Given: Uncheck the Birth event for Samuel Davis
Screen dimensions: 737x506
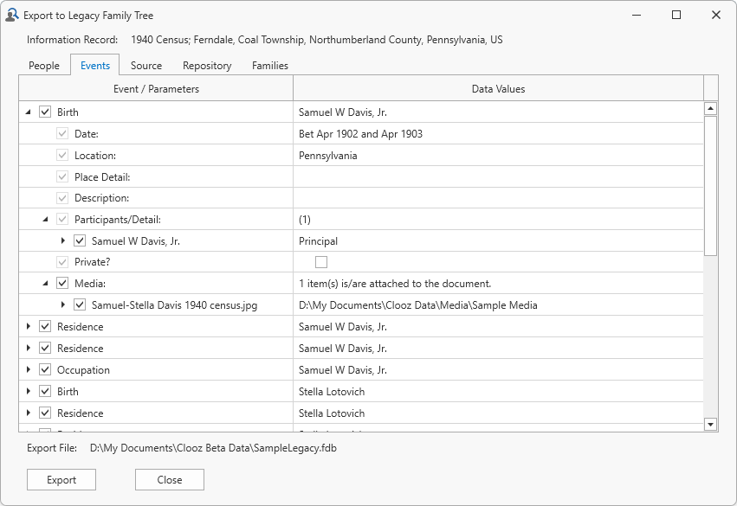Looking at the screenshot, I should [45, 112].
